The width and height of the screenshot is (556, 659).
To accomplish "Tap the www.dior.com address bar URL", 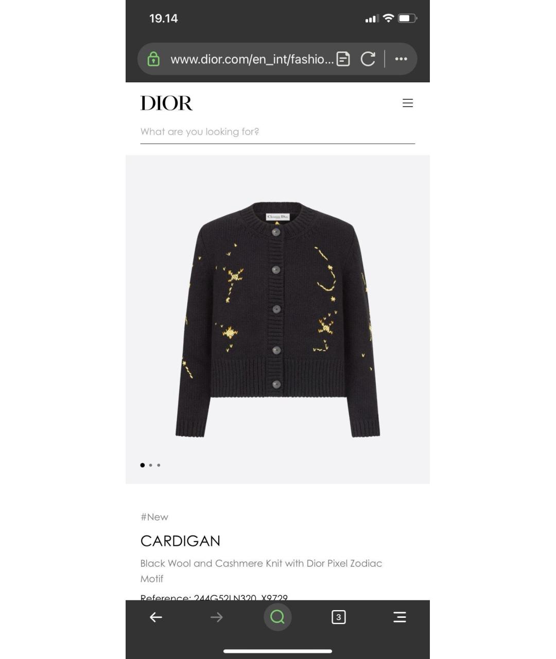I will 252,59.
